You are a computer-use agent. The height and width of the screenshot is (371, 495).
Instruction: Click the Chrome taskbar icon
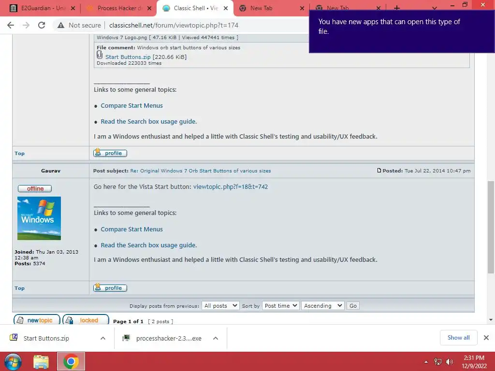point(71,361)
